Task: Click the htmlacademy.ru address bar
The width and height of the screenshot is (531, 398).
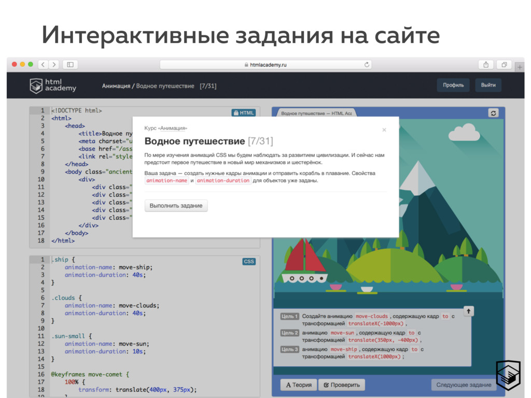Action: [265, 65]
